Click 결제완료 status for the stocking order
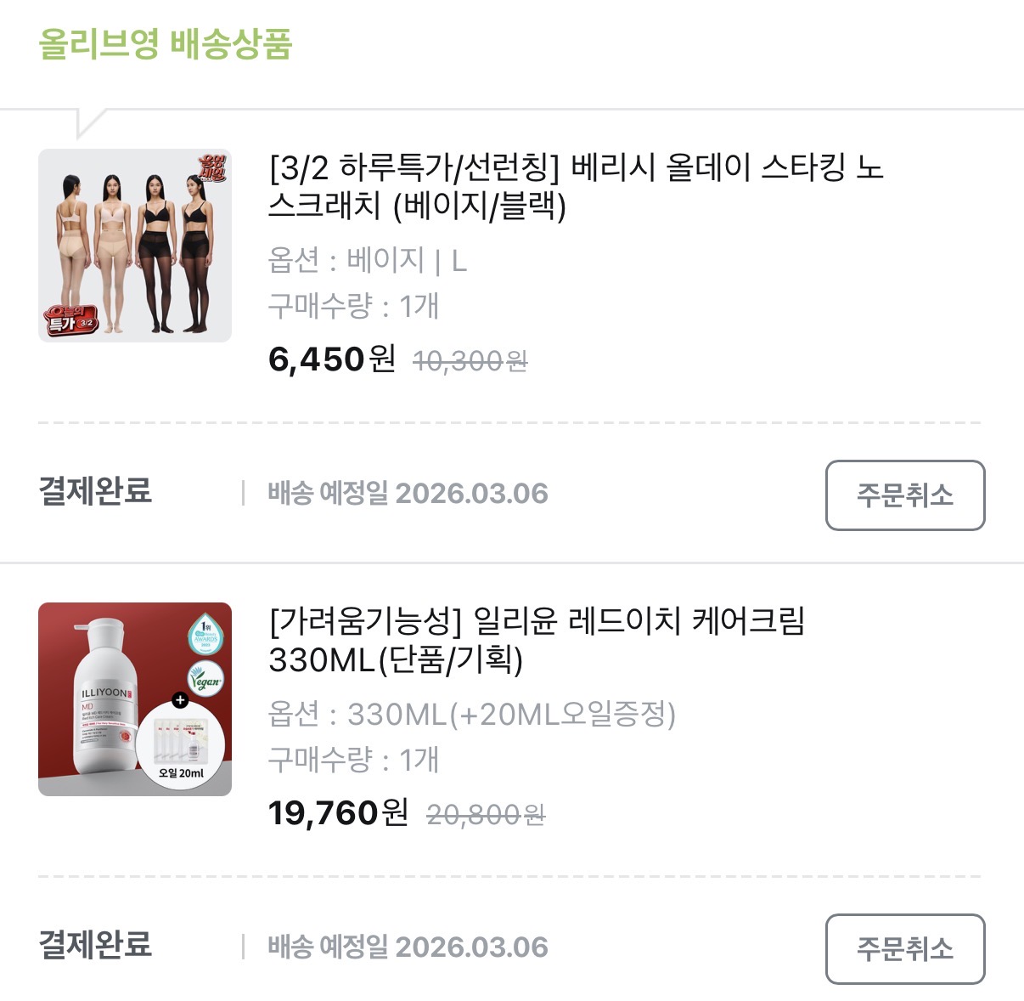 [95, 491]
